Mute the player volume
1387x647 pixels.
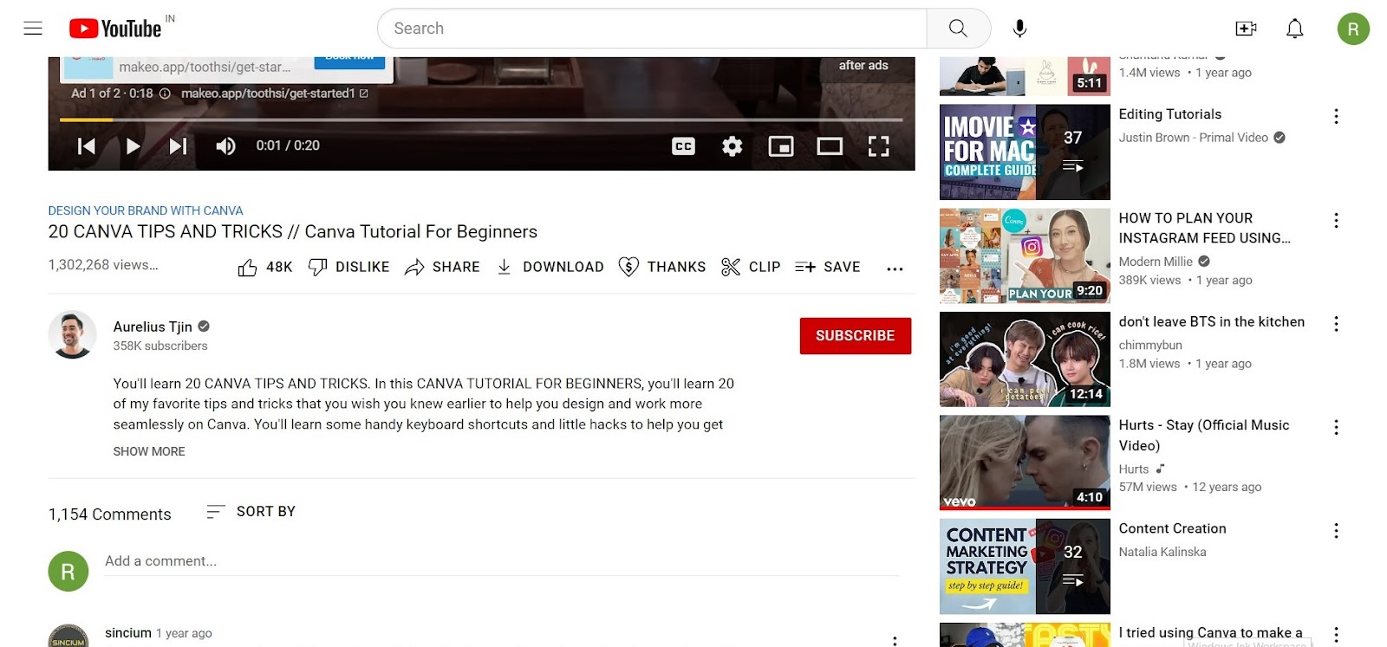[x=225, y=146]
